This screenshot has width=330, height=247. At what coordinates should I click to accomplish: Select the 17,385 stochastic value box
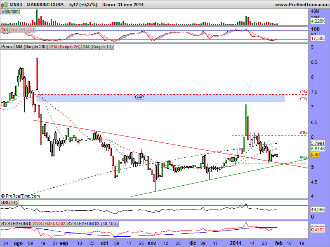318,38
